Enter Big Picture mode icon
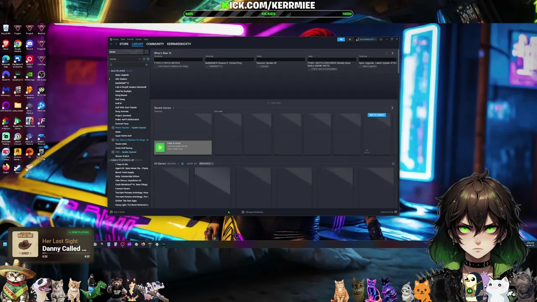 pyautogui.click(x=381, y=39)
